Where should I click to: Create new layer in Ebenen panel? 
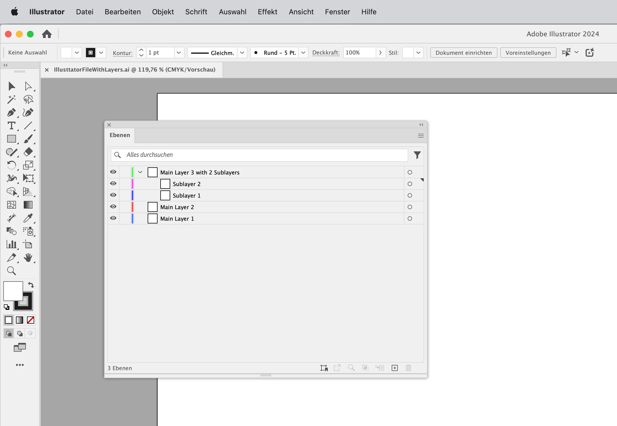pos(394,368)
